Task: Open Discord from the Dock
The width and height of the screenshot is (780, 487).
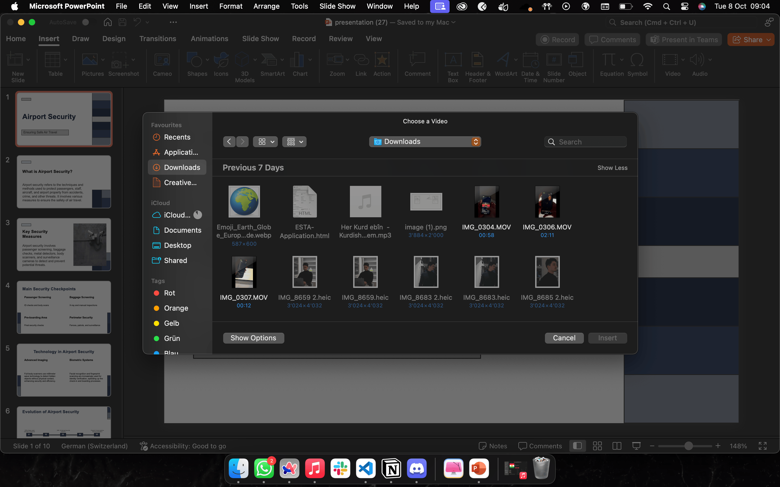Action: click(x=417, y=468)
